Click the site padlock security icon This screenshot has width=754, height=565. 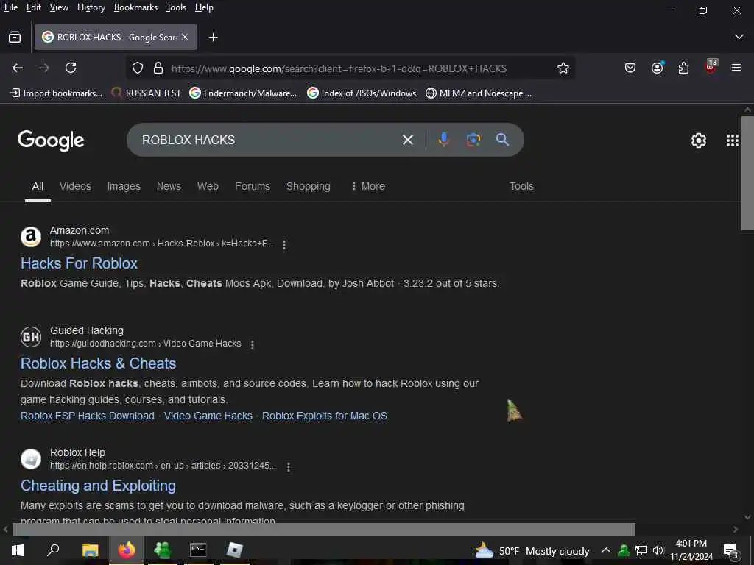click(158, 68)
